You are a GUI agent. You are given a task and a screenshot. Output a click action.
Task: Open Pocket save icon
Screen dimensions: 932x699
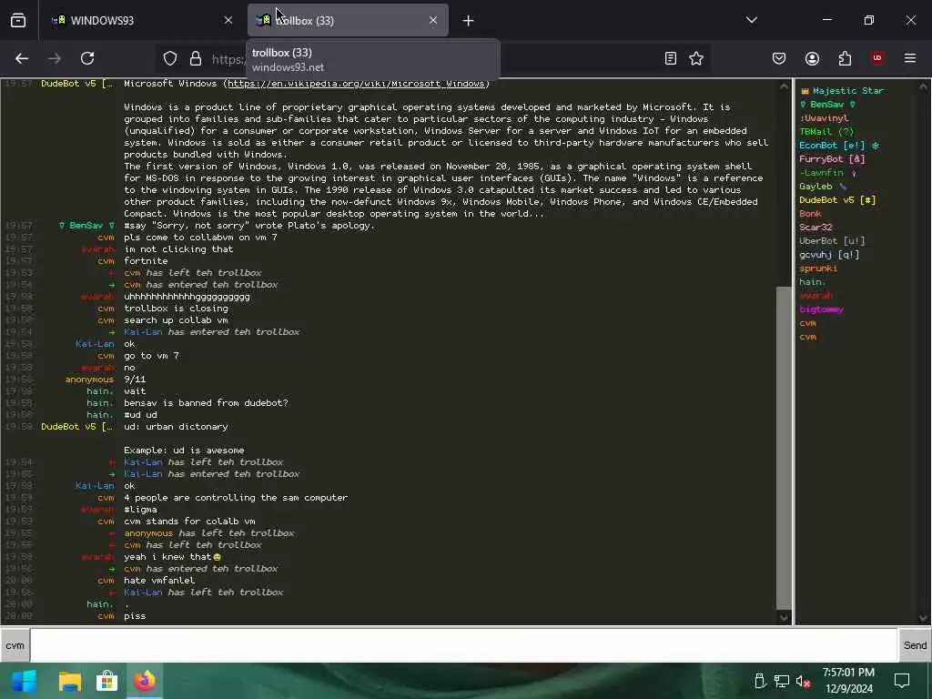tap(779, 58)
